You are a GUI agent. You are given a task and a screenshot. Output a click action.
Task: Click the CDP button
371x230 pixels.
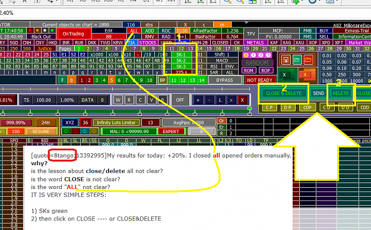307,108
